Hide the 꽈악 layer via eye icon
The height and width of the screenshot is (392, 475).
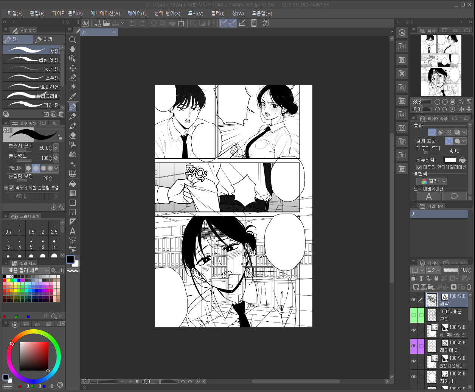[x=414, y=300]
